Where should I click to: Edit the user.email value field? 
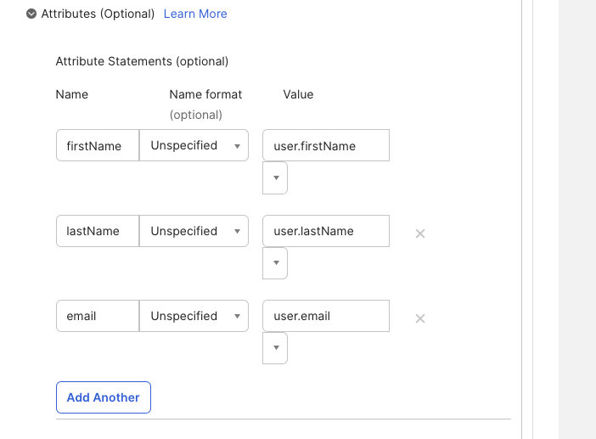tap(326, 316)
